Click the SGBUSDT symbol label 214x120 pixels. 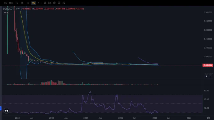8,9
